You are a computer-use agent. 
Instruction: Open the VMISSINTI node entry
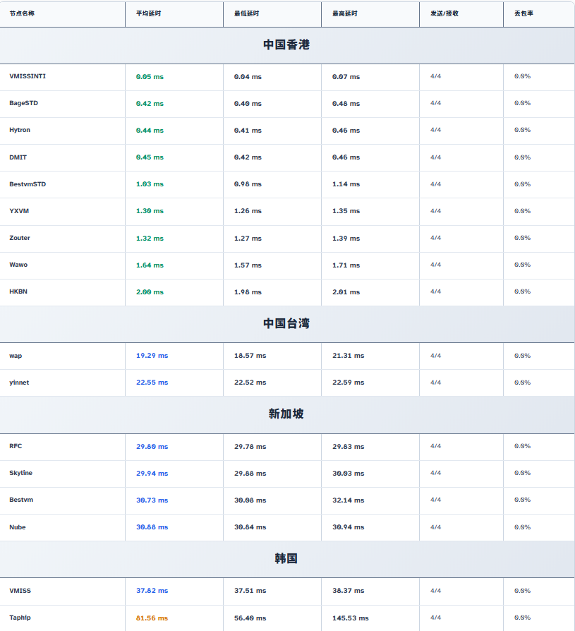pyautogui.click(x=28, y=76)
